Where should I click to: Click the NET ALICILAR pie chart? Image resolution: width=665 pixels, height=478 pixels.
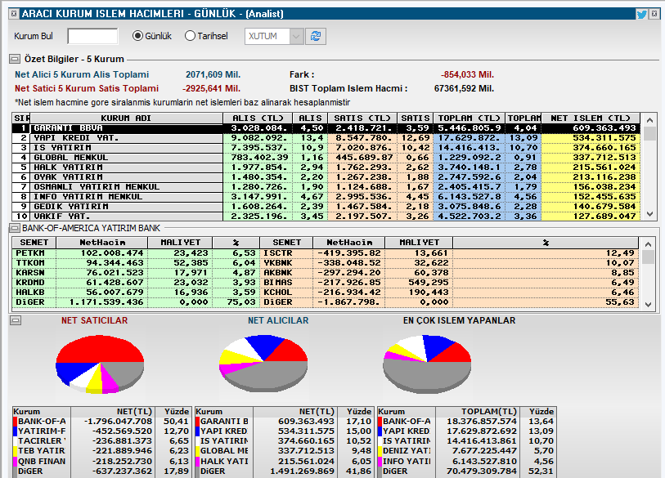(x=263, y=364)
